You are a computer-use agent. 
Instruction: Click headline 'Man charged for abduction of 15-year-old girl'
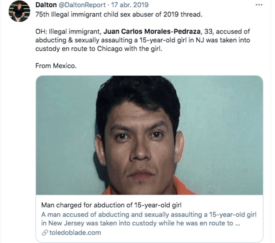coord(111,205)
